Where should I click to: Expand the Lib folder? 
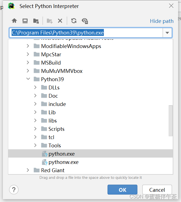pos(35,112)
